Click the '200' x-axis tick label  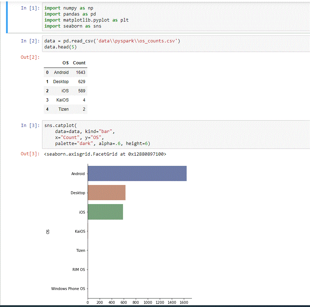point(100,302)
